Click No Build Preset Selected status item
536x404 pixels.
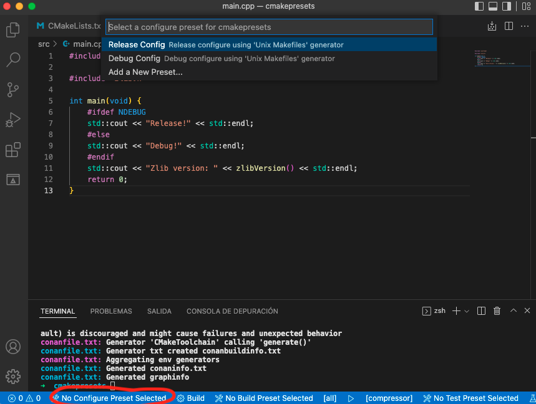pos(264,398)
